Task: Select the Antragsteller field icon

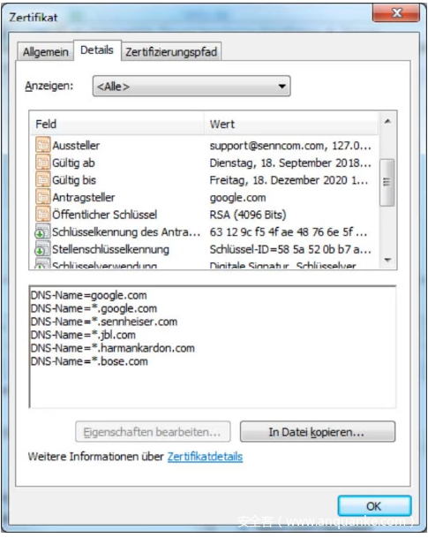Action: (x=43, y=197)
